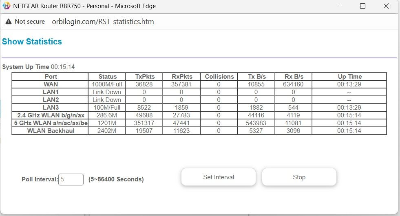Click the 5 GHz WLAN row label
The height and width of the screenshot is (216, 400).
(x=50, y=123)
